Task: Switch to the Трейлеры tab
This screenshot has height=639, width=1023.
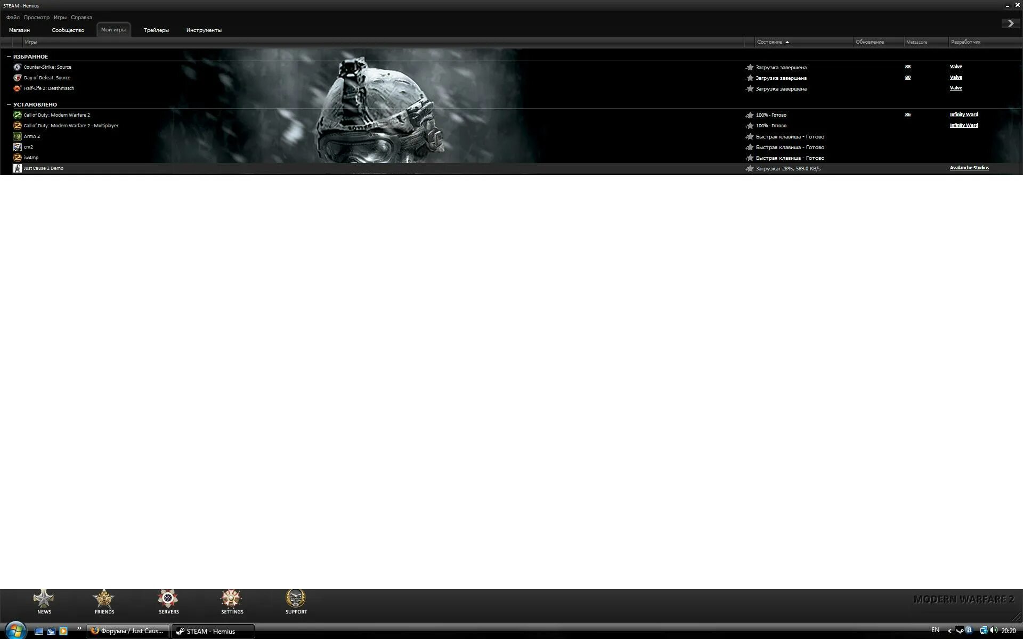Action: 156,30
